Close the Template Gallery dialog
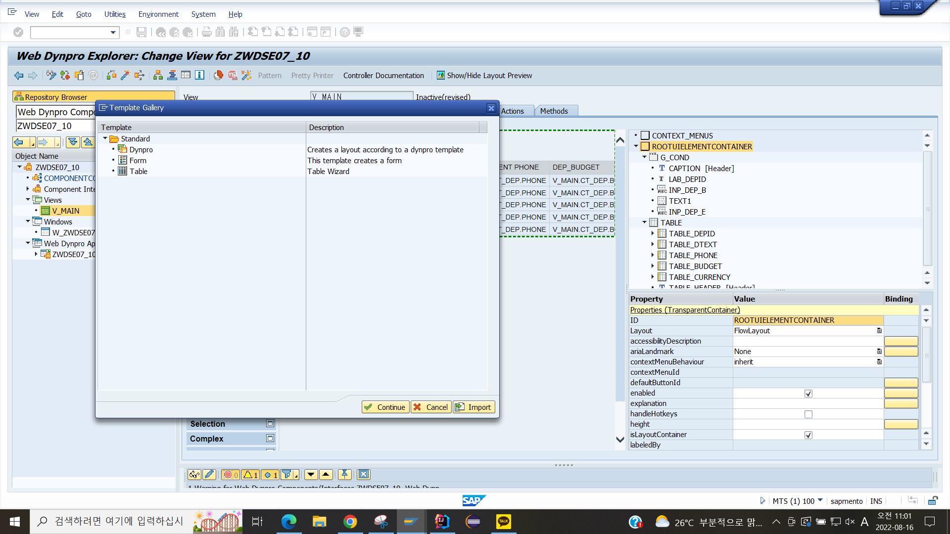This screenshot has width=950, height=534. [x=491, y=108]
